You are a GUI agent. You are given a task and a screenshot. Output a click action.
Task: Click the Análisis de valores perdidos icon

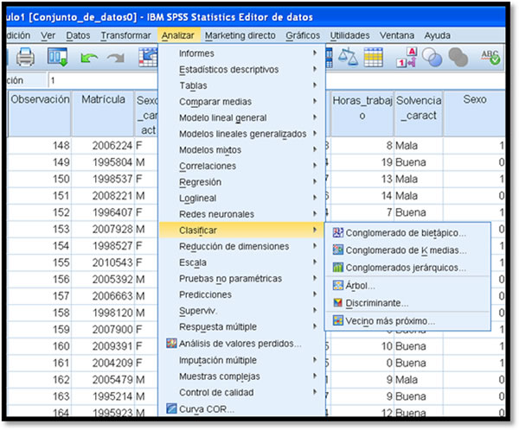point(171,343)
